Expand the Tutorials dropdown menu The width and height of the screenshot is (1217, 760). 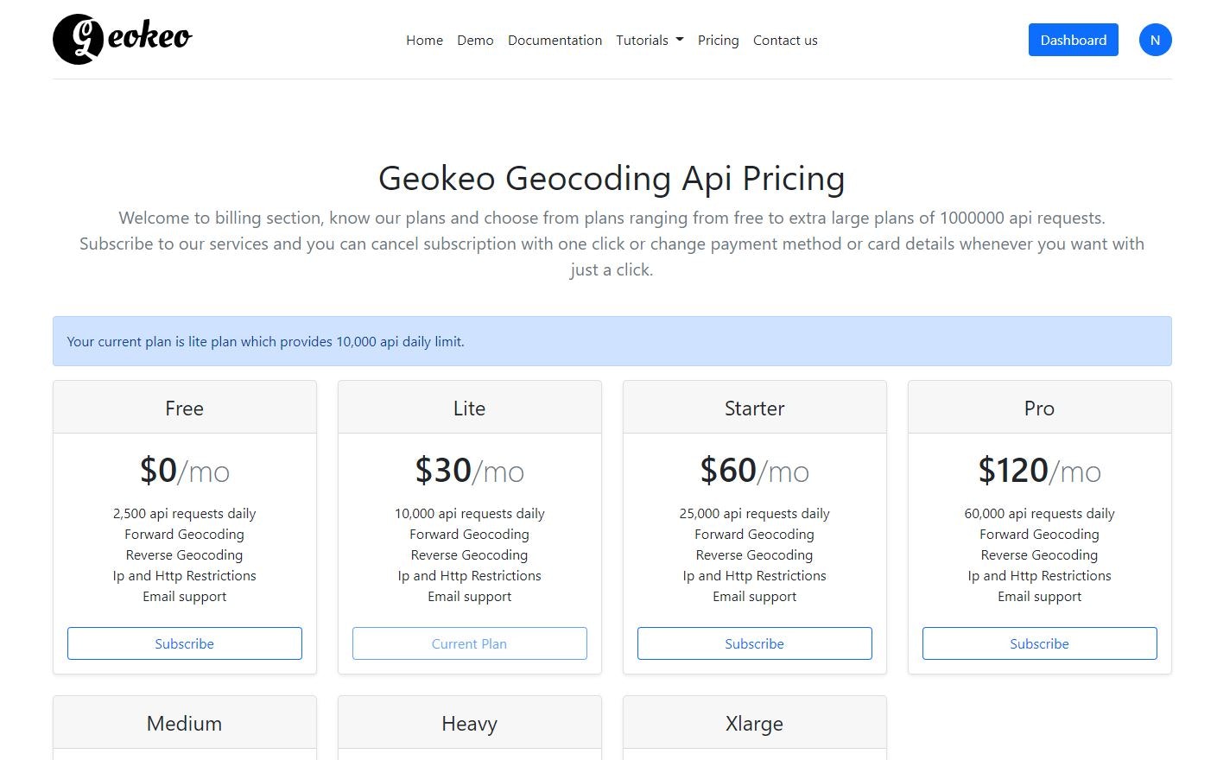click(x=649, y=40)
